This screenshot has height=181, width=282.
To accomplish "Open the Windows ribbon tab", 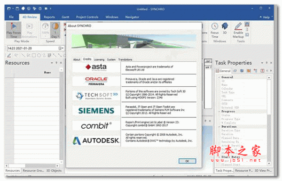I will [x=112, y=17].
